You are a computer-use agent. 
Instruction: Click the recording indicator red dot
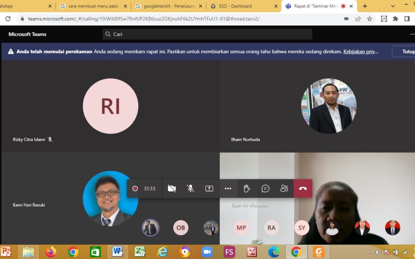click(135, 188)
